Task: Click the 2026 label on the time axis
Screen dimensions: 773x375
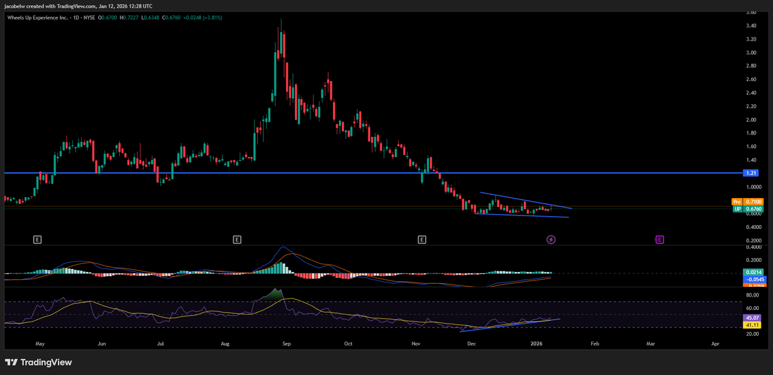Action: coord(537,344)
